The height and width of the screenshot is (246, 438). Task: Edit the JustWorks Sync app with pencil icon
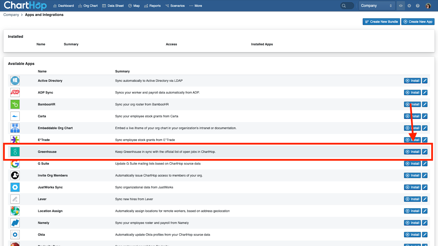point(425,187)
